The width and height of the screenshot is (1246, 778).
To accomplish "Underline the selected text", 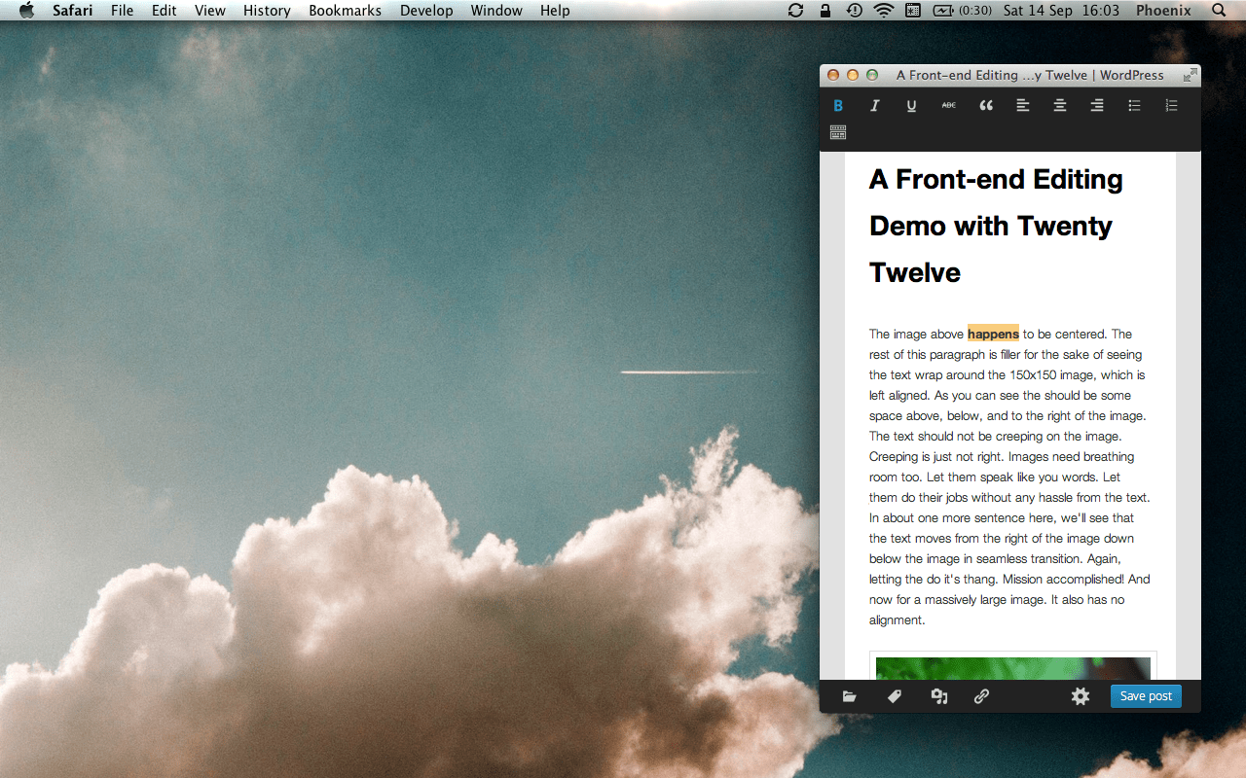I will [x=911, y=105].
